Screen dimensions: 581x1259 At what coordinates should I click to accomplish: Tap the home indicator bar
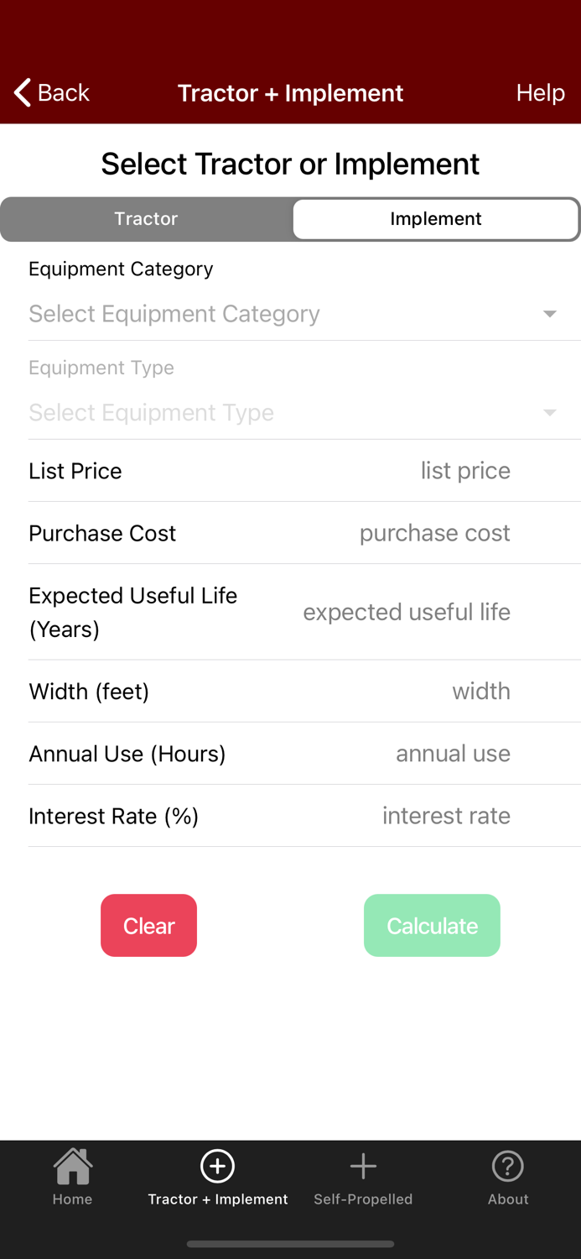tap(290, 1244)
